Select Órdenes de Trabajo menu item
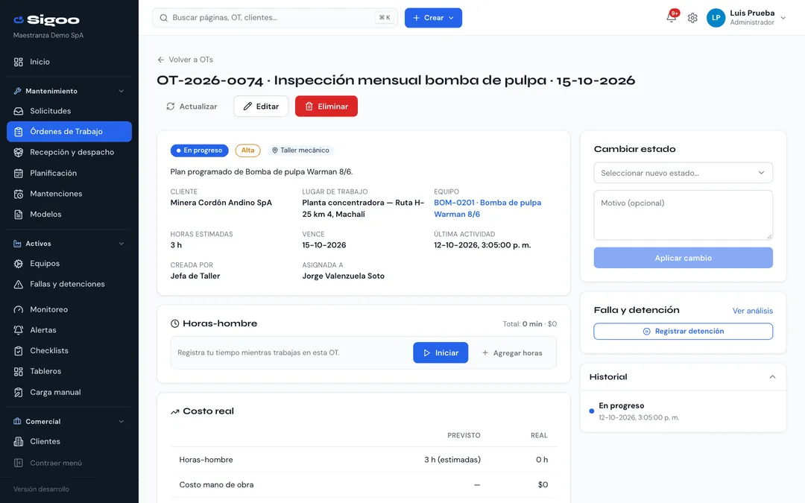This screenshot has width=805, height=503. point(69,131)
